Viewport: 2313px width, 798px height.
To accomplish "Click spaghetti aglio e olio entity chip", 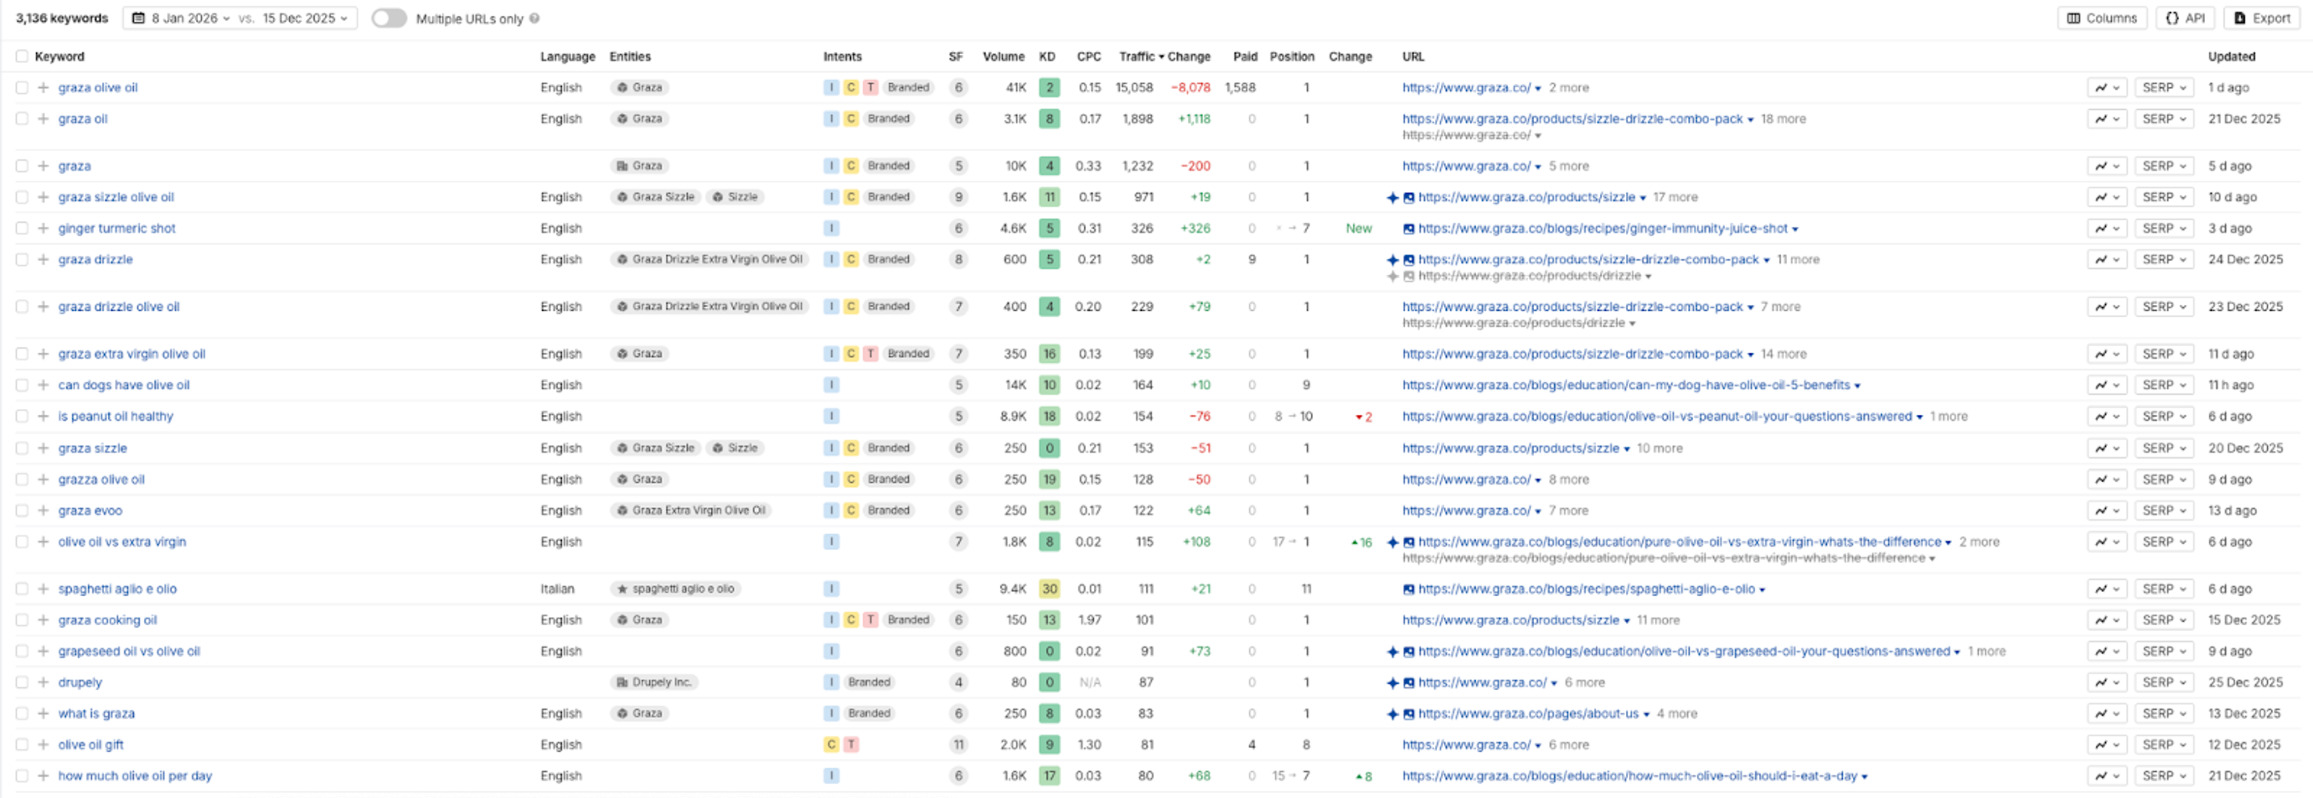I will click(675, 590).
